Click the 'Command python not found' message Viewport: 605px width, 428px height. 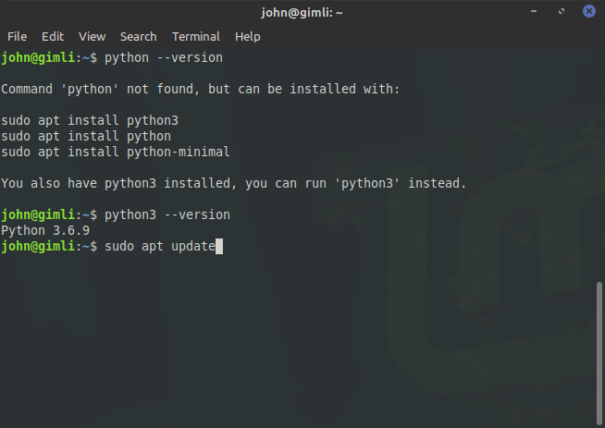(200, 89)
